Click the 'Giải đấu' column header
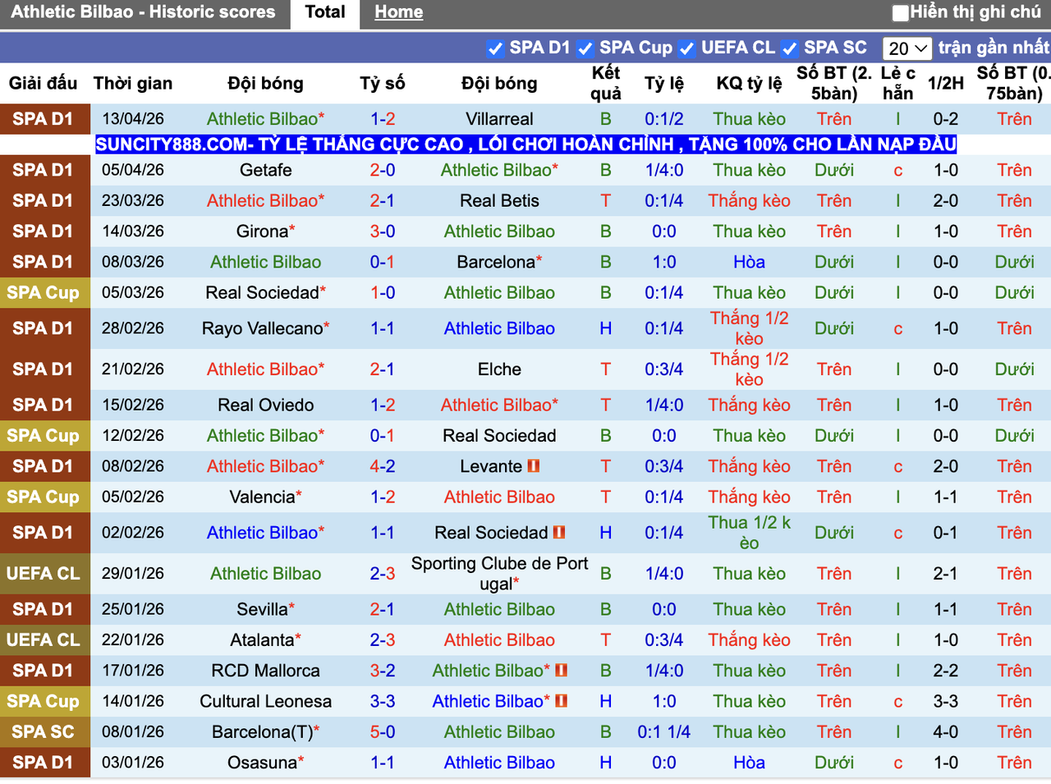The width and height of the screenshot is (1051, 784). [x=43, y=83]
